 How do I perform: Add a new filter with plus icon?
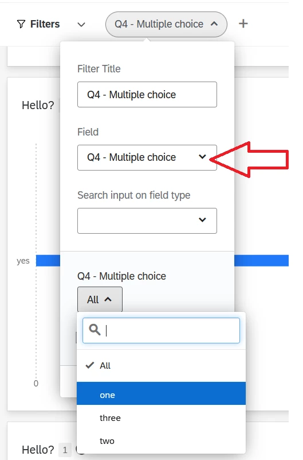coord(243,24)
